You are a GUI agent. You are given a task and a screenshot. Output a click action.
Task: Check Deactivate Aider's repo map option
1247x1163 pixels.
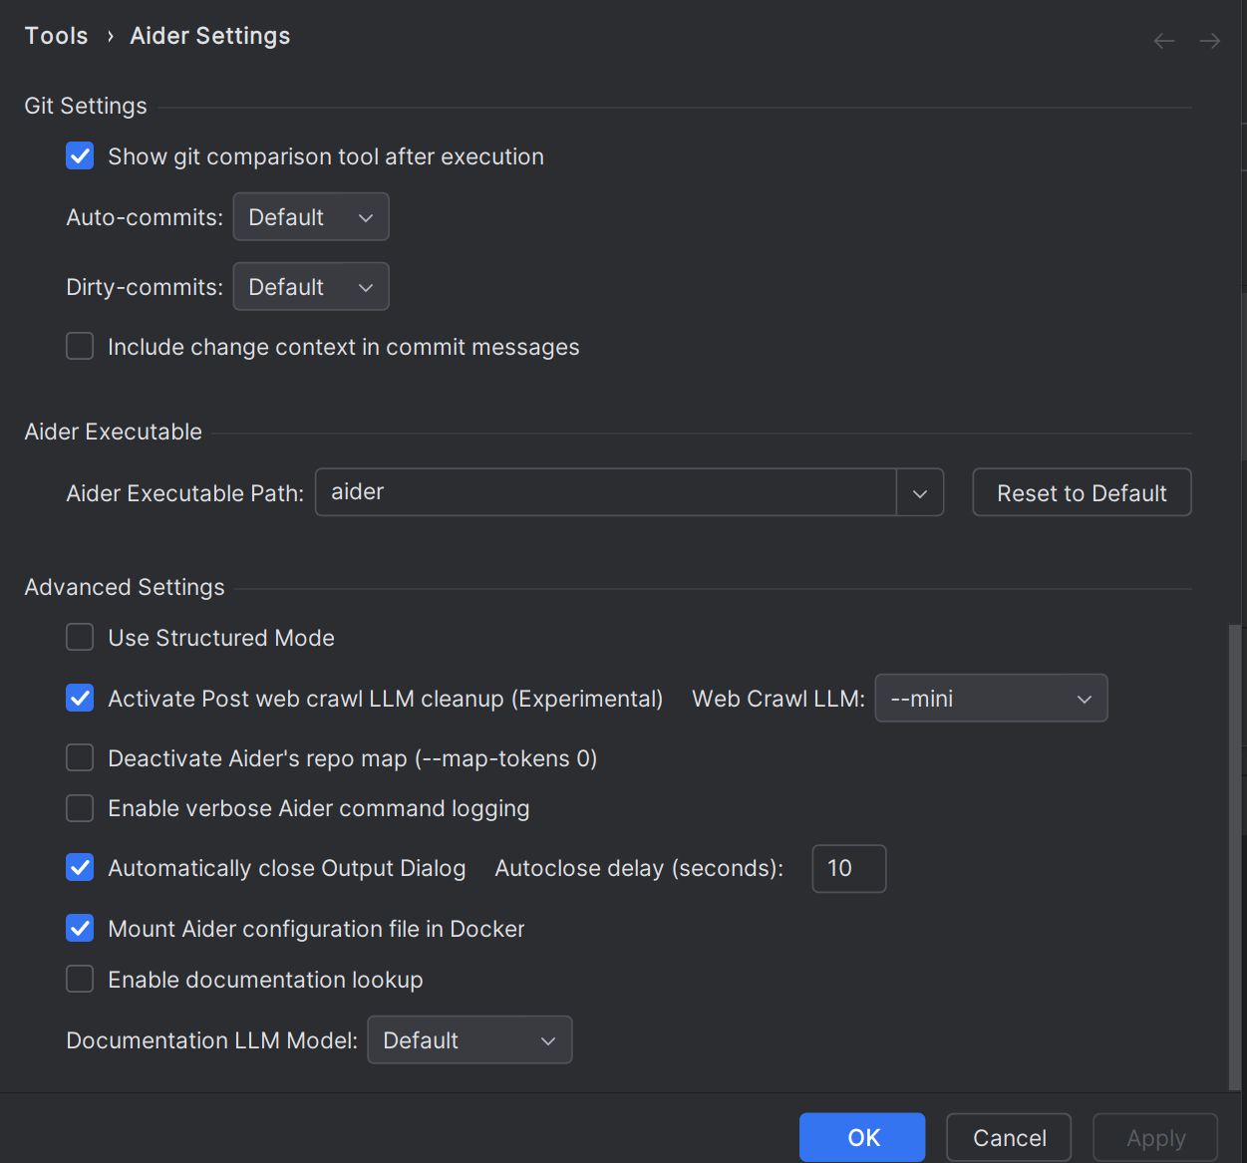click(x=80, y=757)
